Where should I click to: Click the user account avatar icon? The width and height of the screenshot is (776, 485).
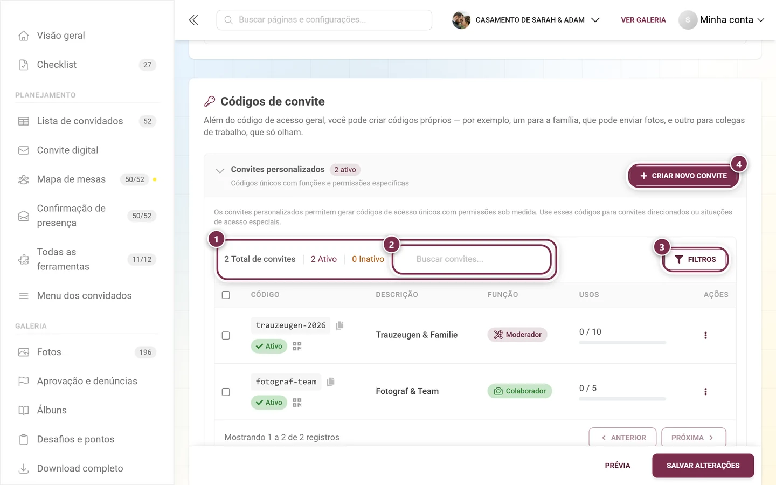point(688,20)
